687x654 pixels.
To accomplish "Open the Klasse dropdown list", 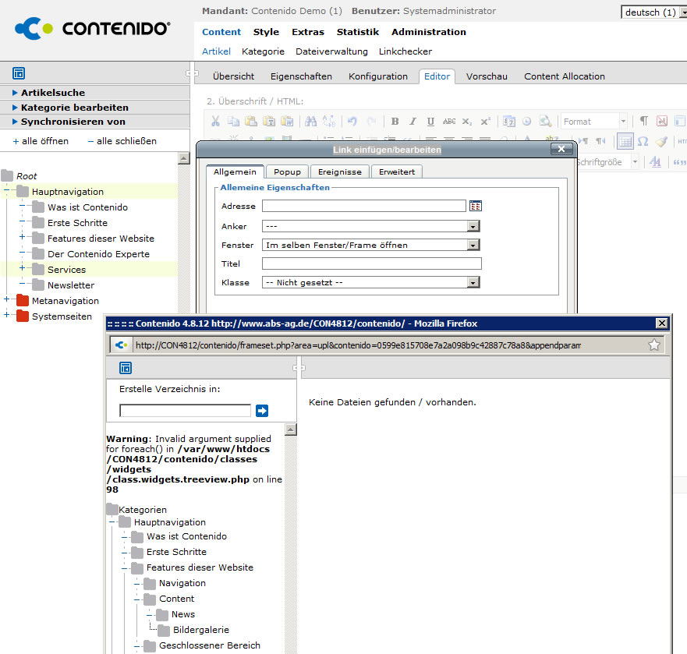I will click(473, 282).
